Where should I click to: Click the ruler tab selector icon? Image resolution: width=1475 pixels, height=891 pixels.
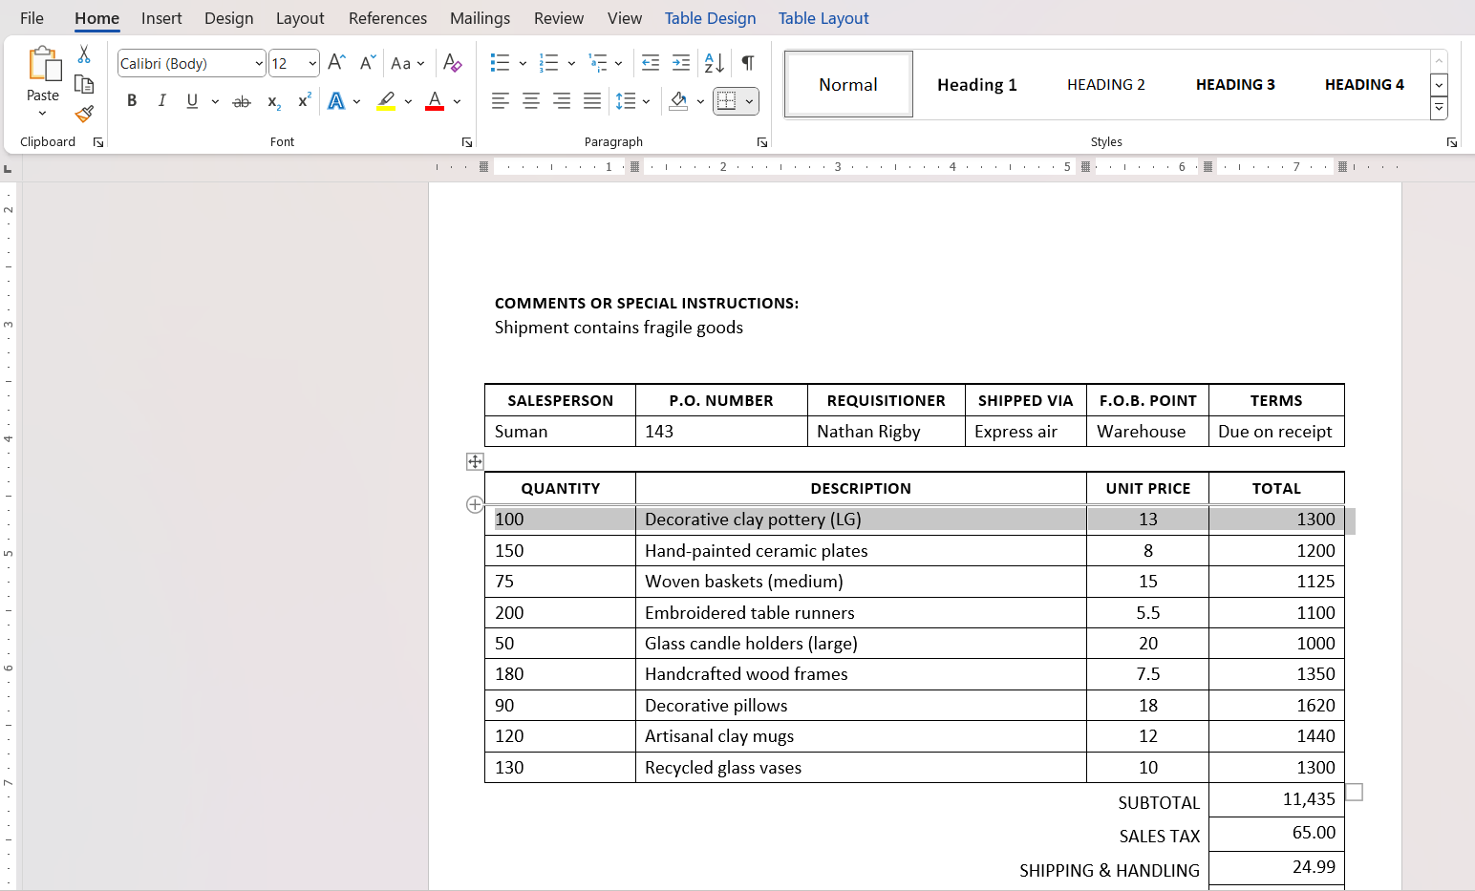click(8, 168)
